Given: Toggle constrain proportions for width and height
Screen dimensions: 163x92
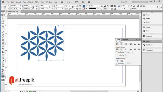Looking at the screenshot, I should tap(33, 7).
